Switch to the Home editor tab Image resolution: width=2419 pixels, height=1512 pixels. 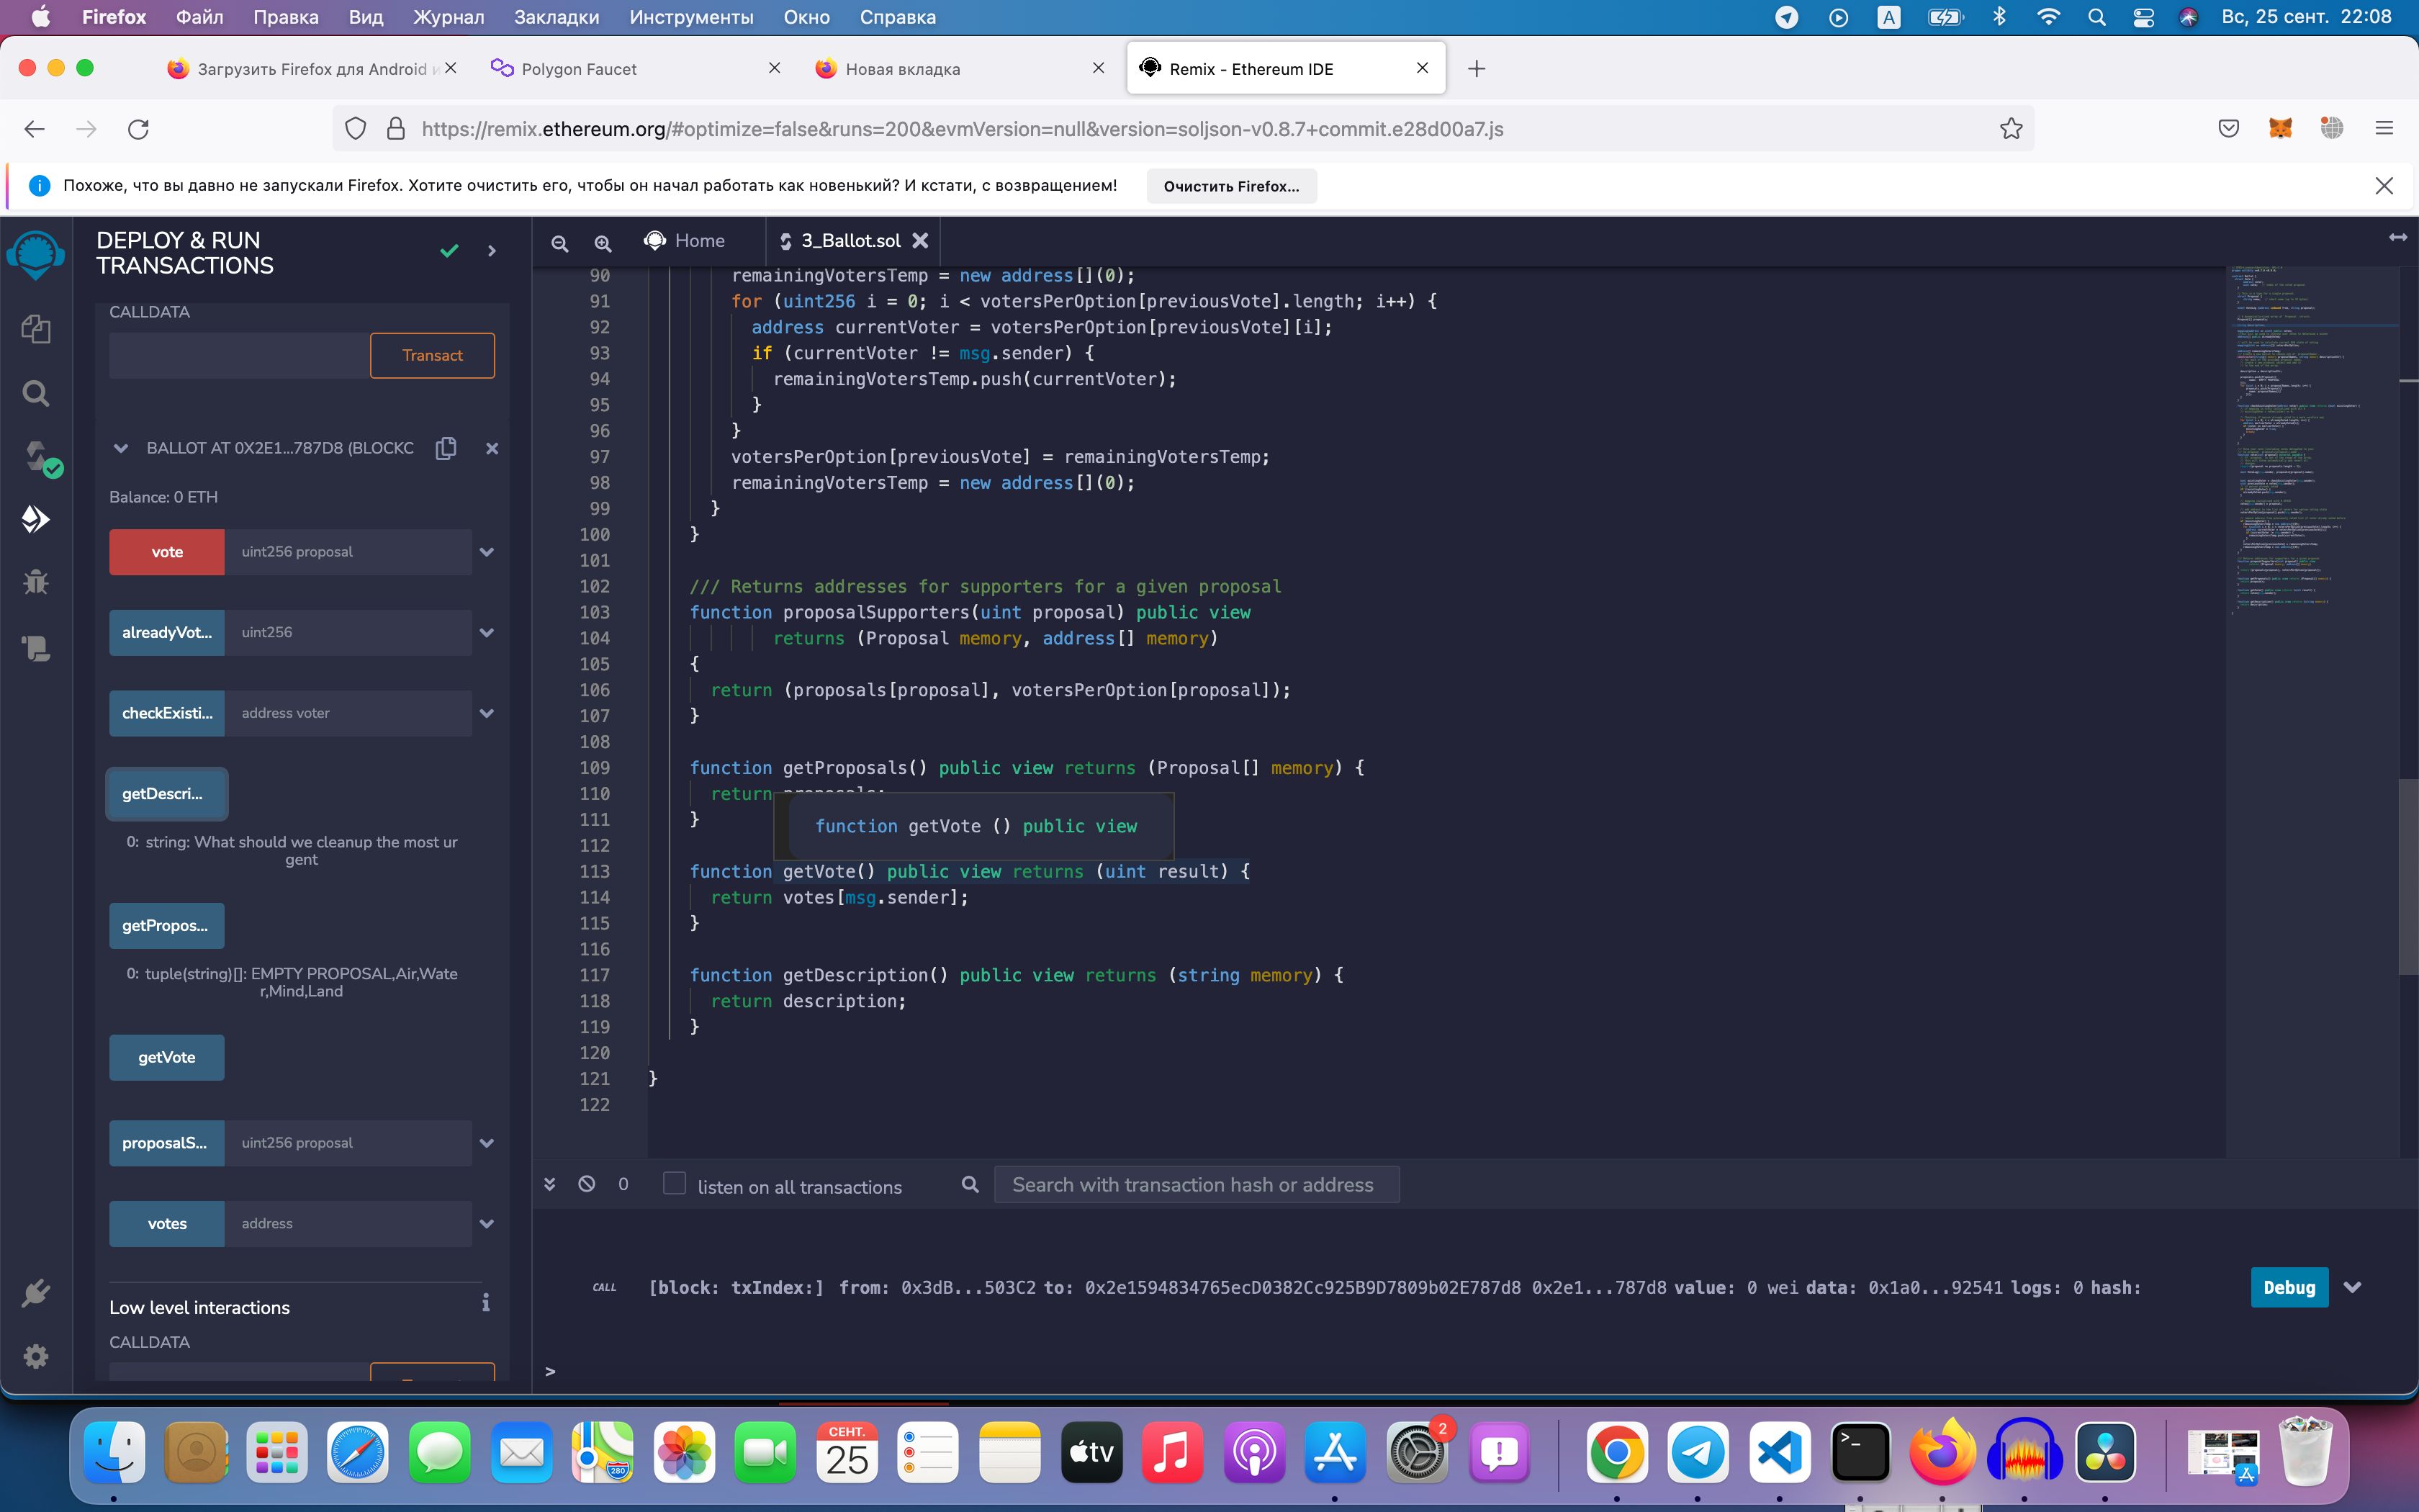tap(685, 241)
